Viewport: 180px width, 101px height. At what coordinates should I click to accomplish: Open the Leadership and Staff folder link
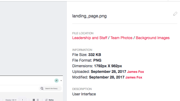[90, 38]
